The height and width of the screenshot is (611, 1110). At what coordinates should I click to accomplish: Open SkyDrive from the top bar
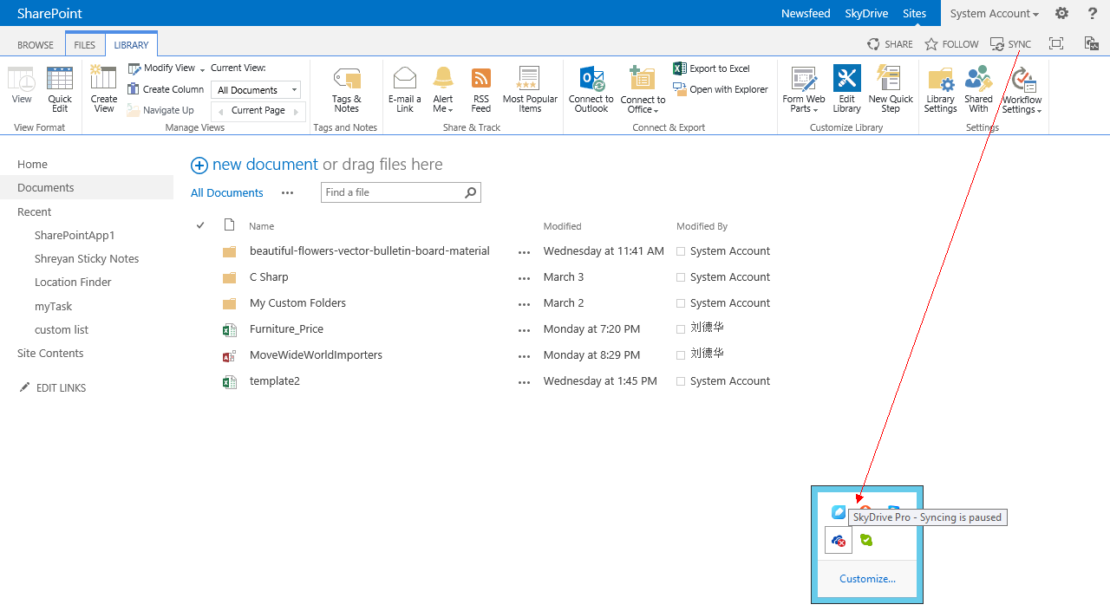(x=865, y=13)
